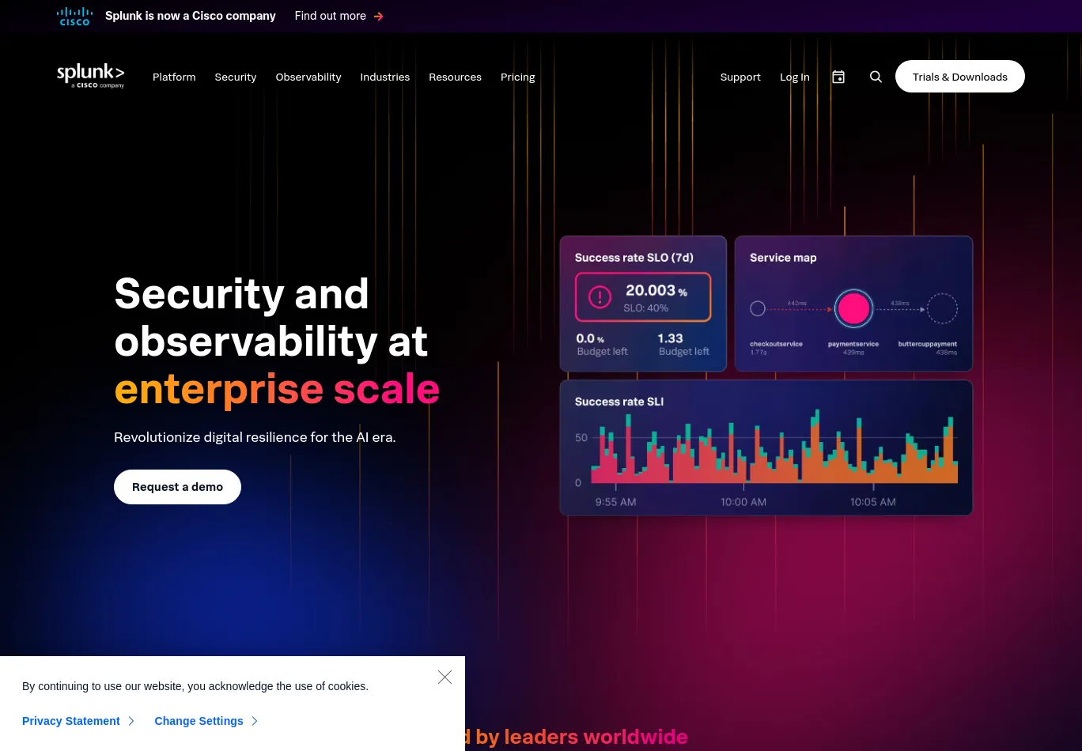
Task: Close the cookie notice banner
Action: (445, 677)
